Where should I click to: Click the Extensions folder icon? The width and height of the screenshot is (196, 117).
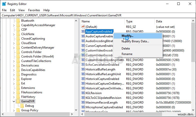coord(18,88)
